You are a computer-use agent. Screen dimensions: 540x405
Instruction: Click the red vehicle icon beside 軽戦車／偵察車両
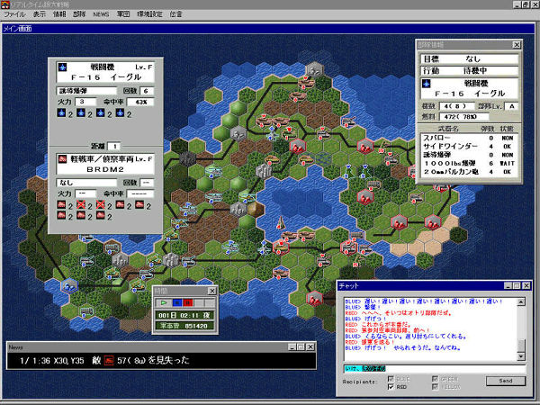click(x=62, y=158)
